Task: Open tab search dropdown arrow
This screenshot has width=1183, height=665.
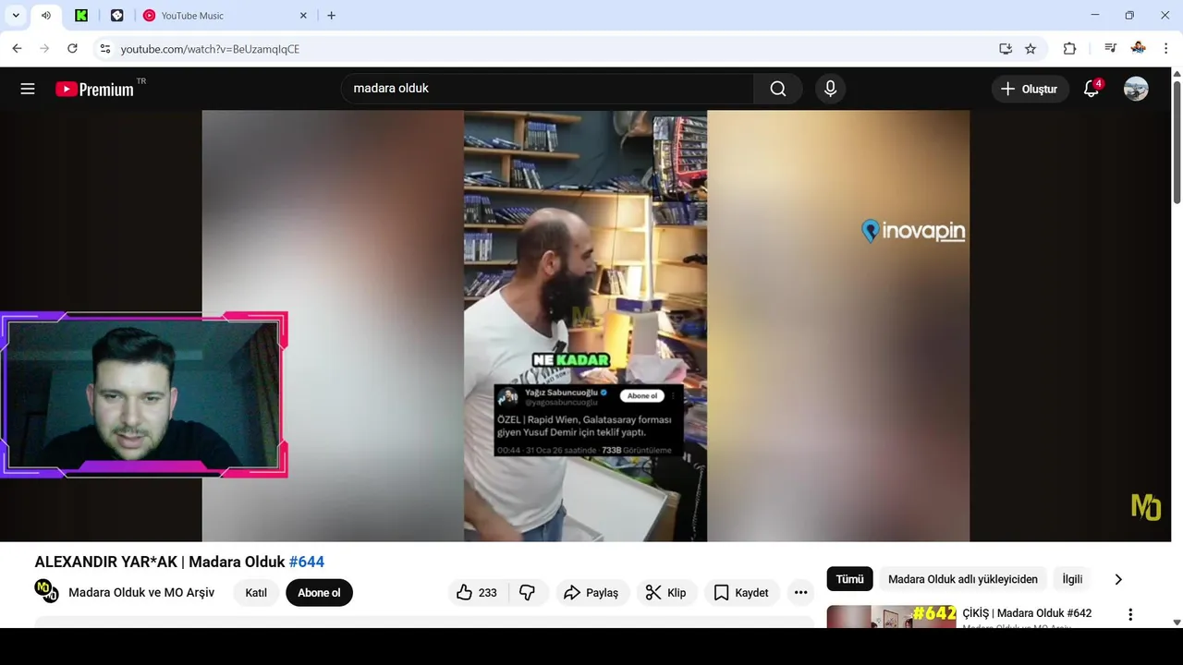Action: pos(16,16)
